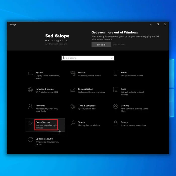Click 'Link your Android, iPhone' description

pyautogui.click(x=132, y=75)
